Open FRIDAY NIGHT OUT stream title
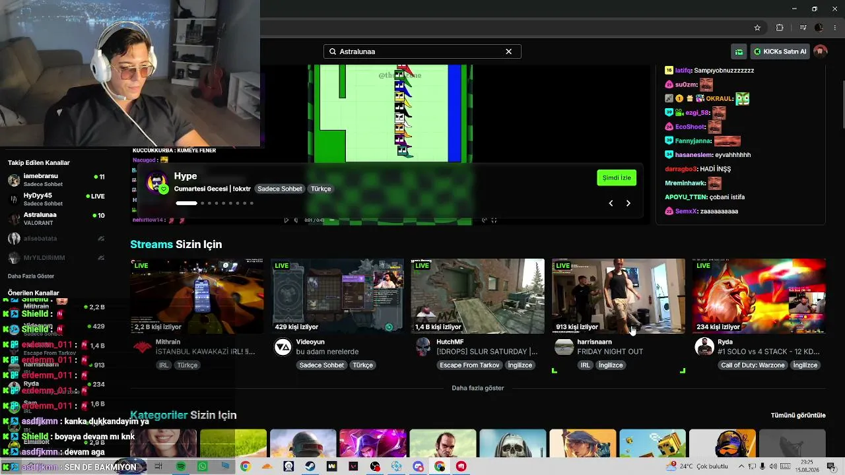 (610, 352)
